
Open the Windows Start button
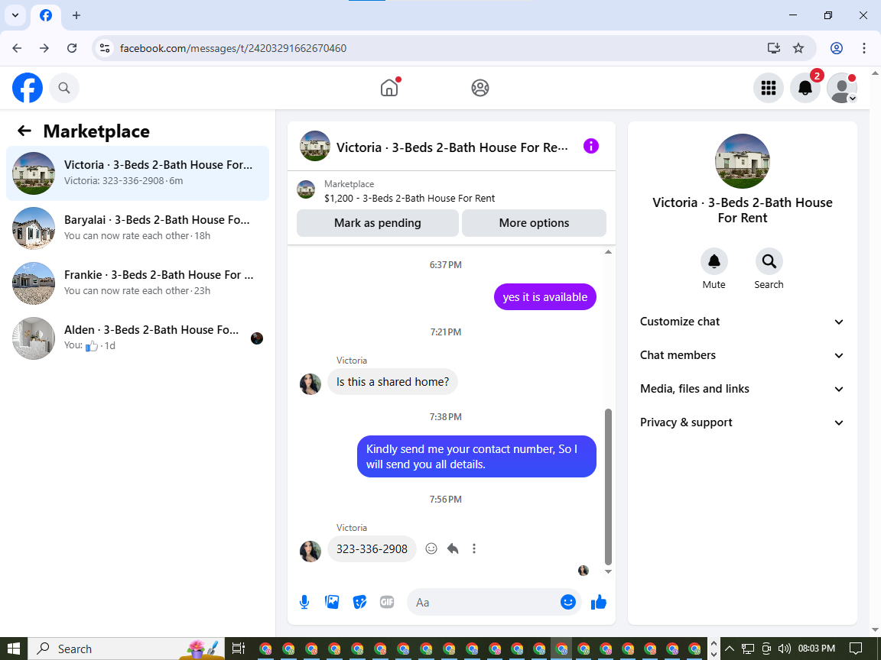pos(14,649)
